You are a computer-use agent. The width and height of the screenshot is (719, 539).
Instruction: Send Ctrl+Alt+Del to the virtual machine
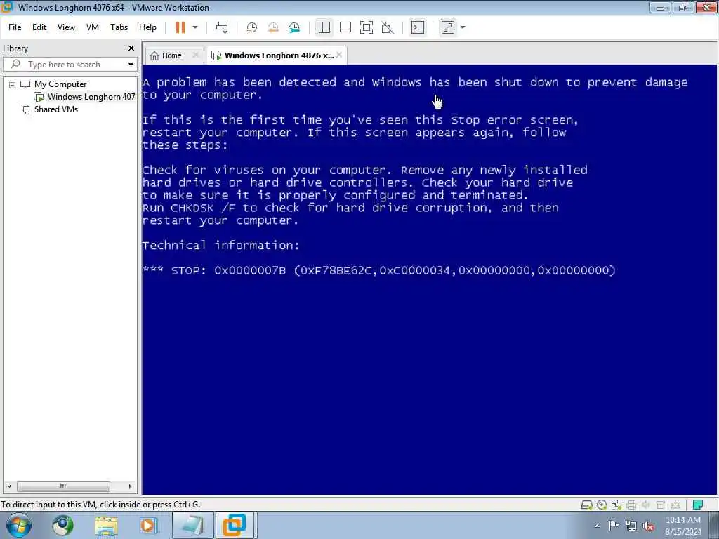pos(222,27)
